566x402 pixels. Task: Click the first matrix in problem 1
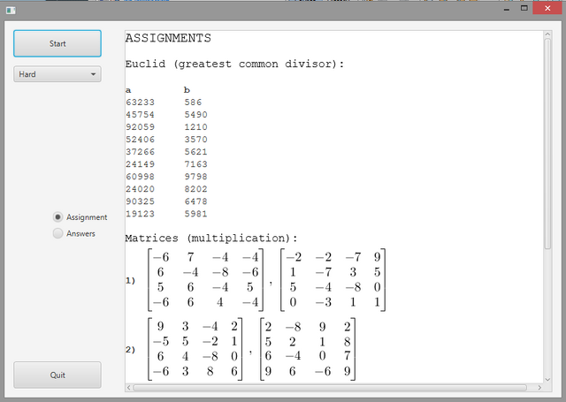tap(205, 279)
